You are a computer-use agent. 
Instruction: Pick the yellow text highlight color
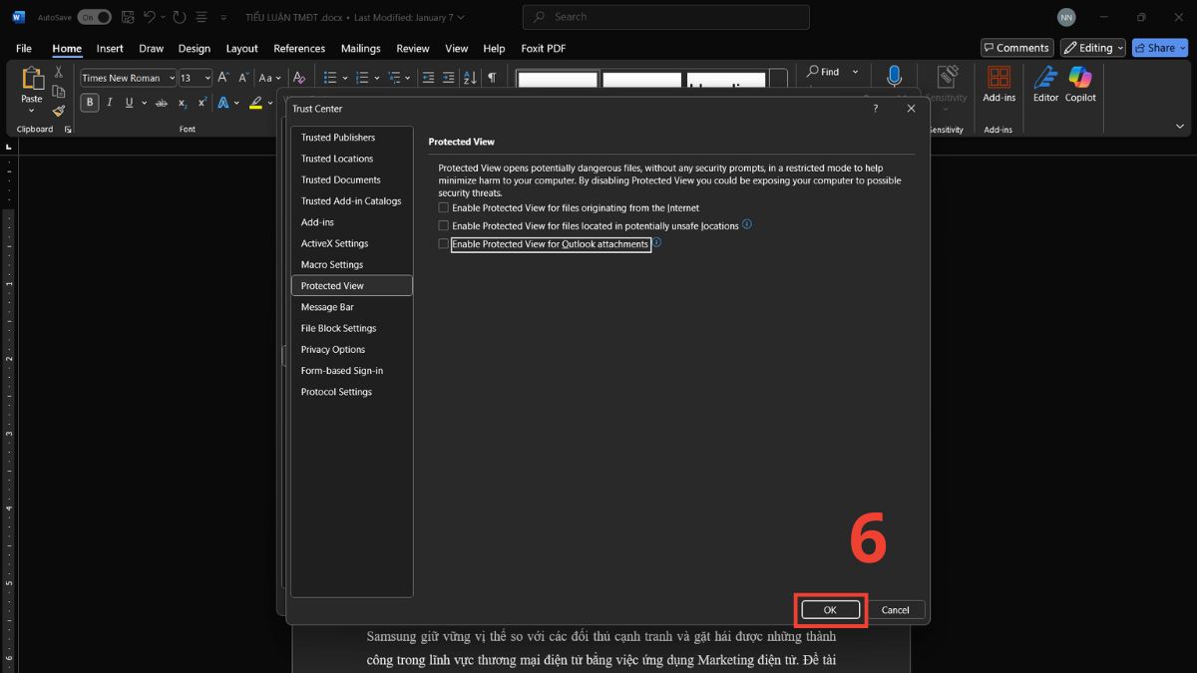[255, 103]
